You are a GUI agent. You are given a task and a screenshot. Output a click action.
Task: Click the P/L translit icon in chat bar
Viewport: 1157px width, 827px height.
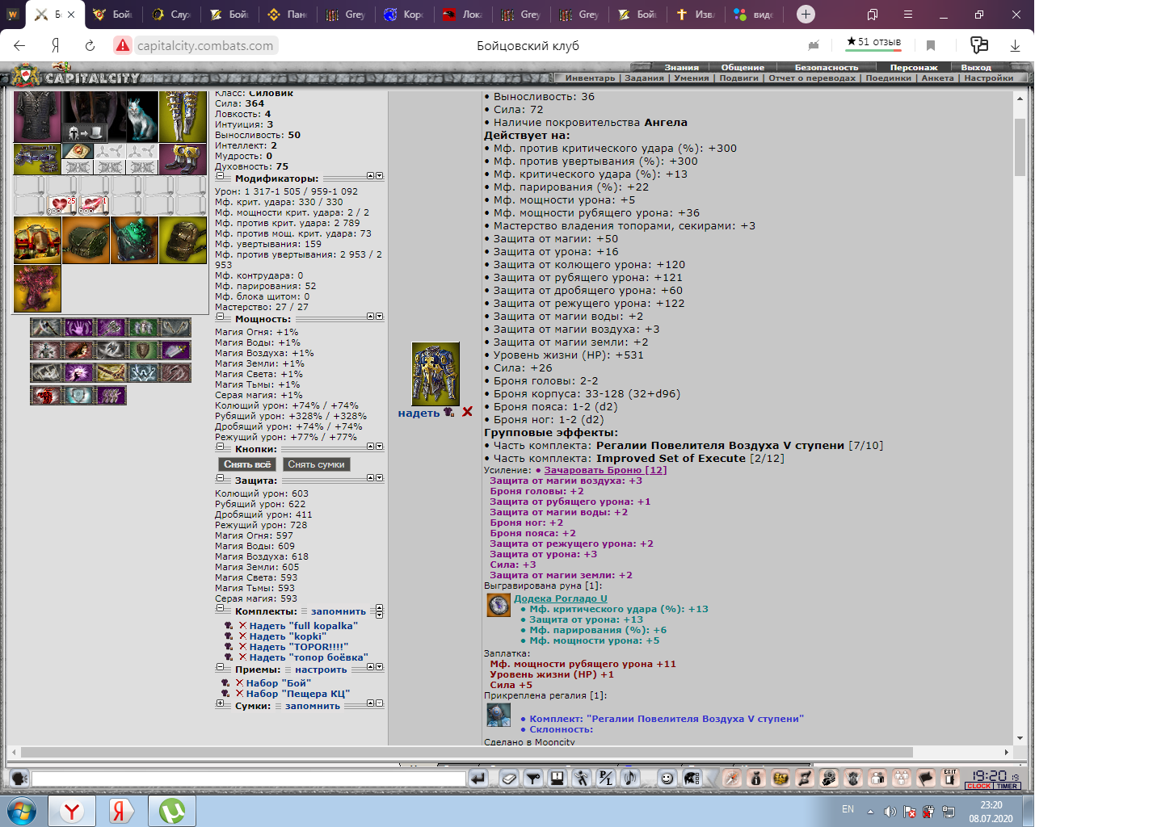tap(605, 778)
